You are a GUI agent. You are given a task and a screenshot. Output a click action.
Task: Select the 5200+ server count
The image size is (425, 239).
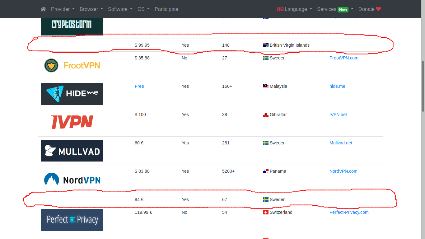pos(228,171)
